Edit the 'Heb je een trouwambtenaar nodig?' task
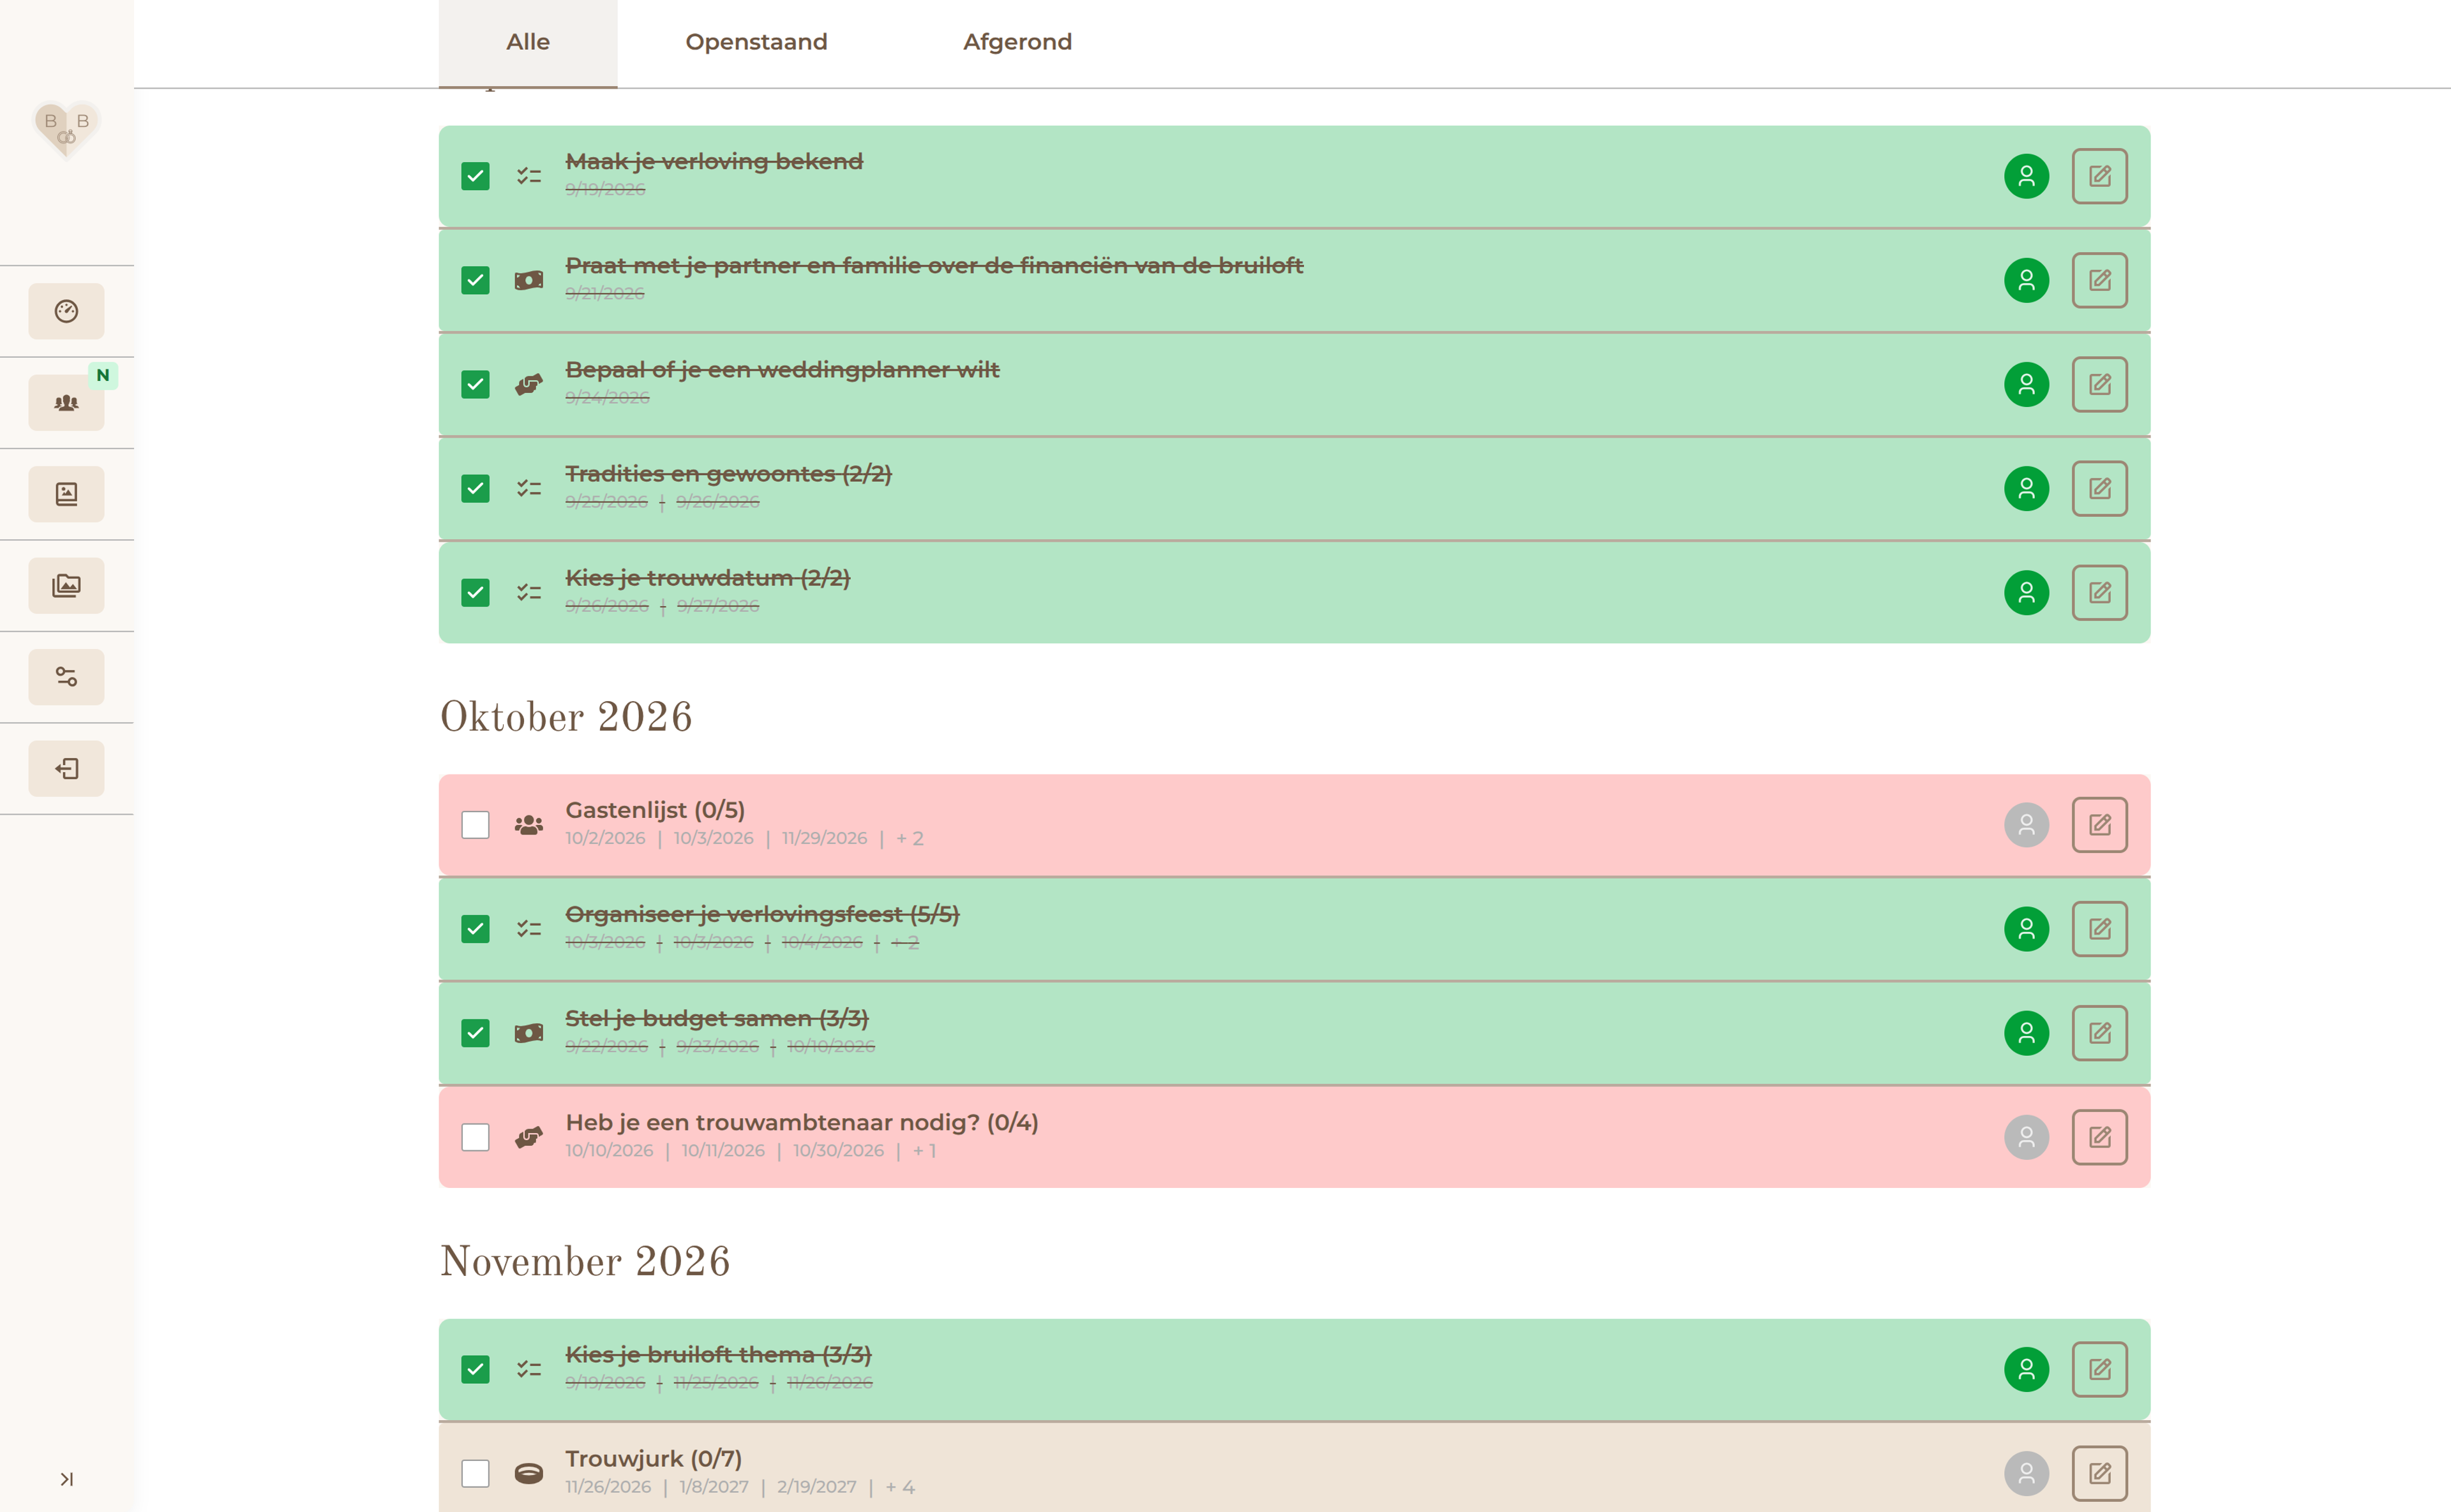Image resolution: width=2451 pixels, height=1512 pixels. [x=2099, y=1137]
